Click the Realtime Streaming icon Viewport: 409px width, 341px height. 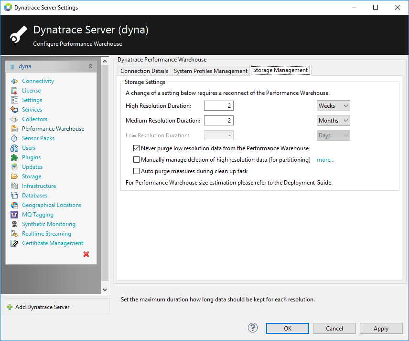pos(14,234)
